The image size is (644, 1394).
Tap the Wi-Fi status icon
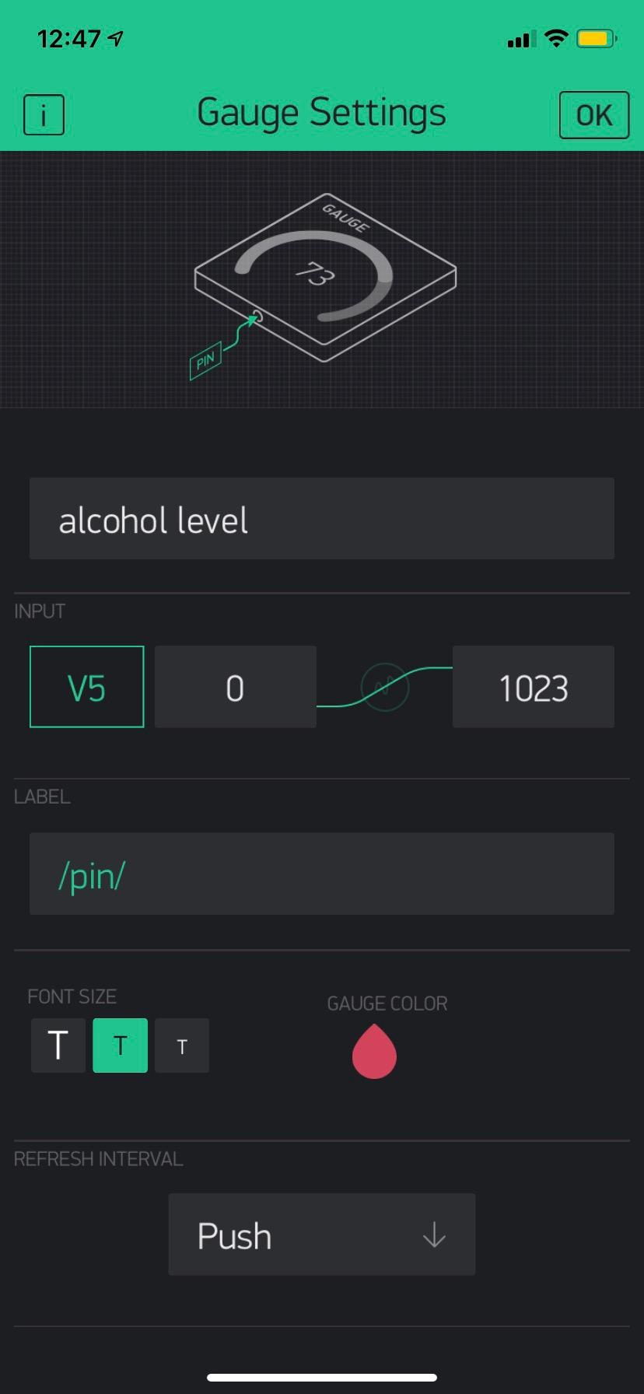point(556,38)
